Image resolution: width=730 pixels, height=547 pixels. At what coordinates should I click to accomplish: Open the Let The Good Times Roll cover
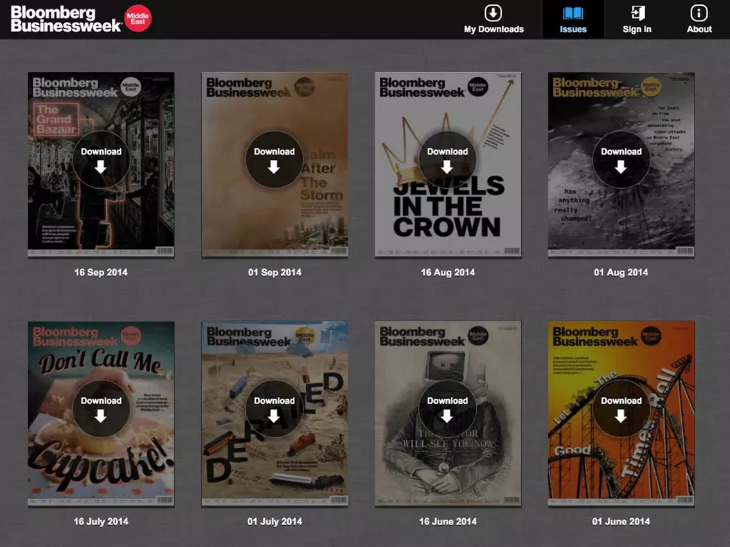[621, 414]
